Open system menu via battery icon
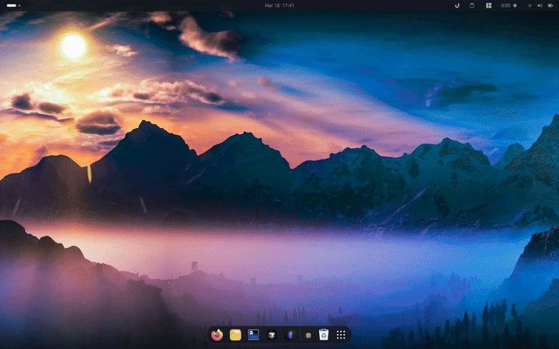The image size is (559, 349). (x=549, y=5)
